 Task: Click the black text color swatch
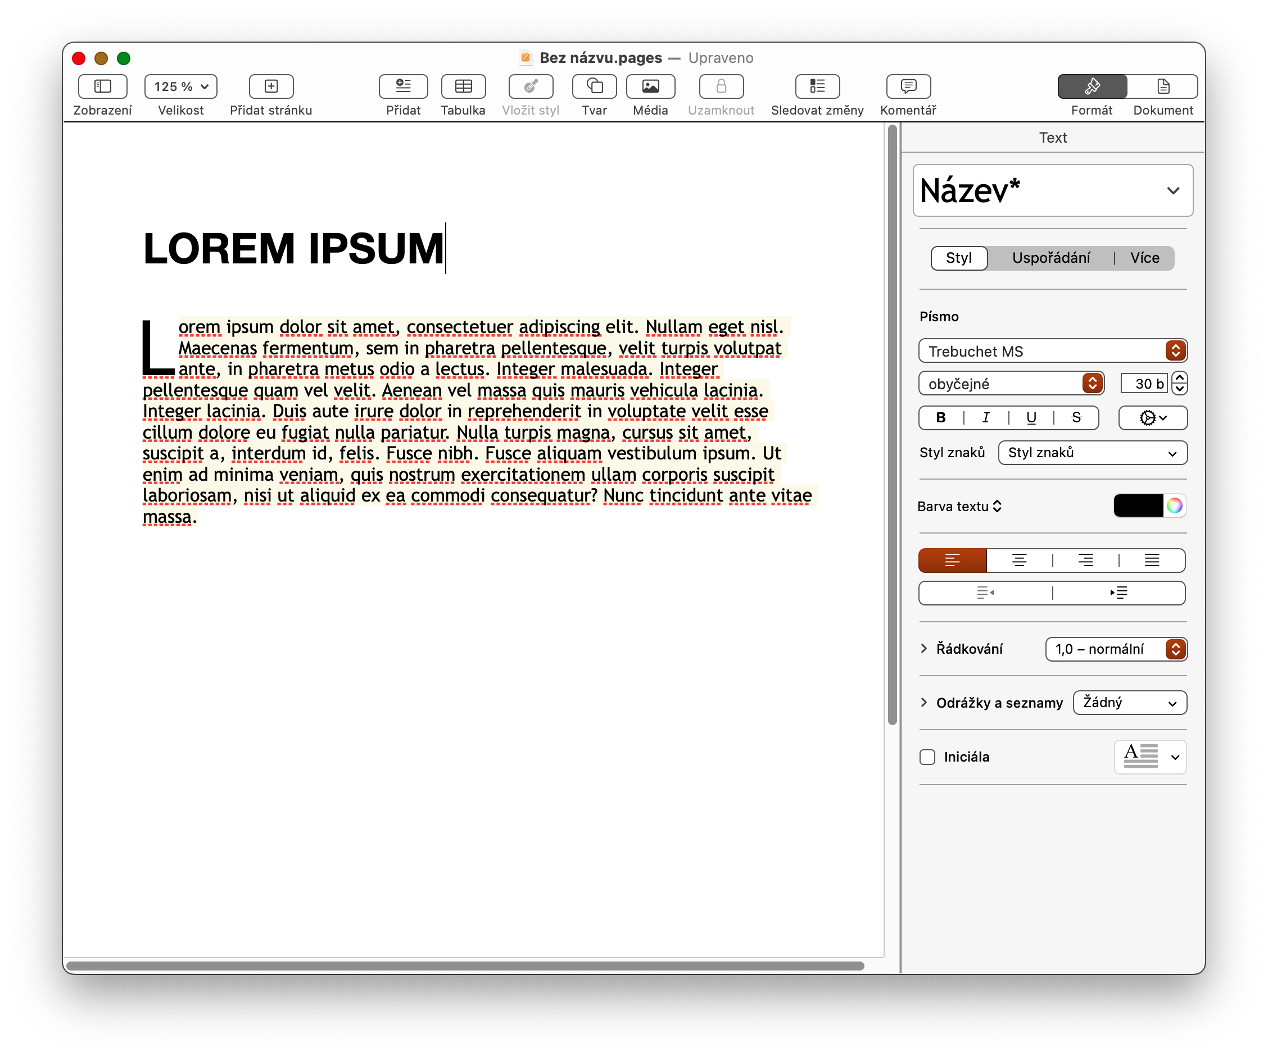point(1138,505)
